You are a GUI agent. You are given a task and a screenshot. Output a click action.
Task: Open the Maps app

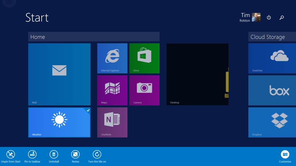coord(112,90)
